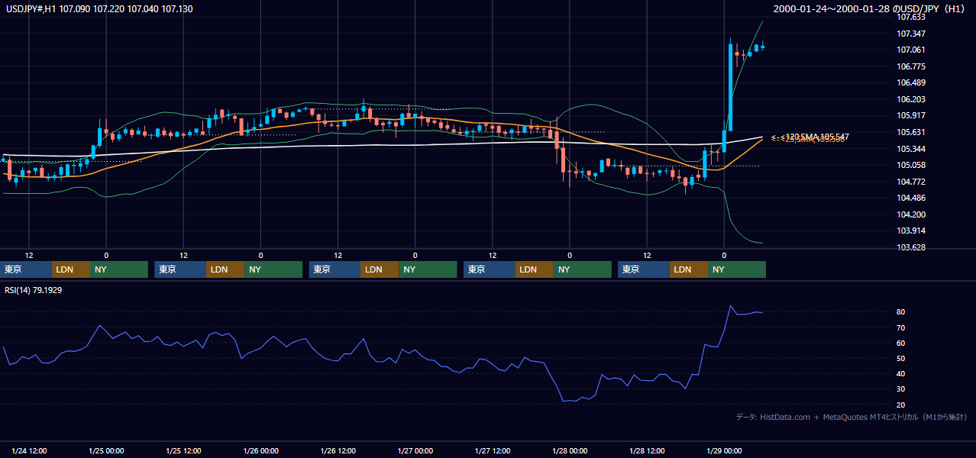976x458 pixels.
Task: Click the RSI(14) 79.1929 indicator label
Action: tap(34, 290)
